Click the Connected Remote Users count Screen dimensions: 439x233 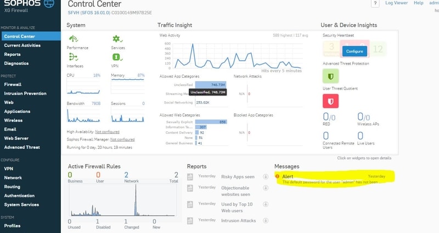325,136
